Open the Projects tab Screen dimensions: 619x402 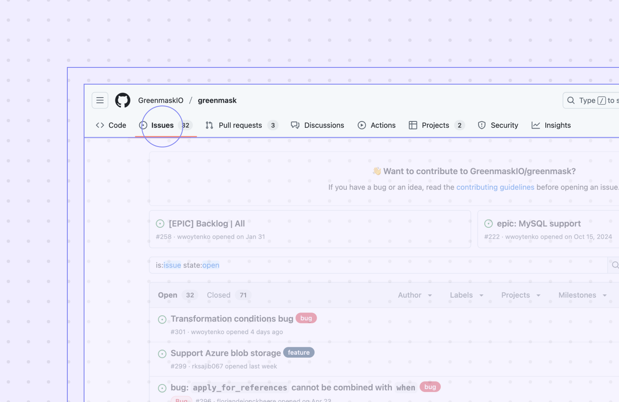(437, 125)
